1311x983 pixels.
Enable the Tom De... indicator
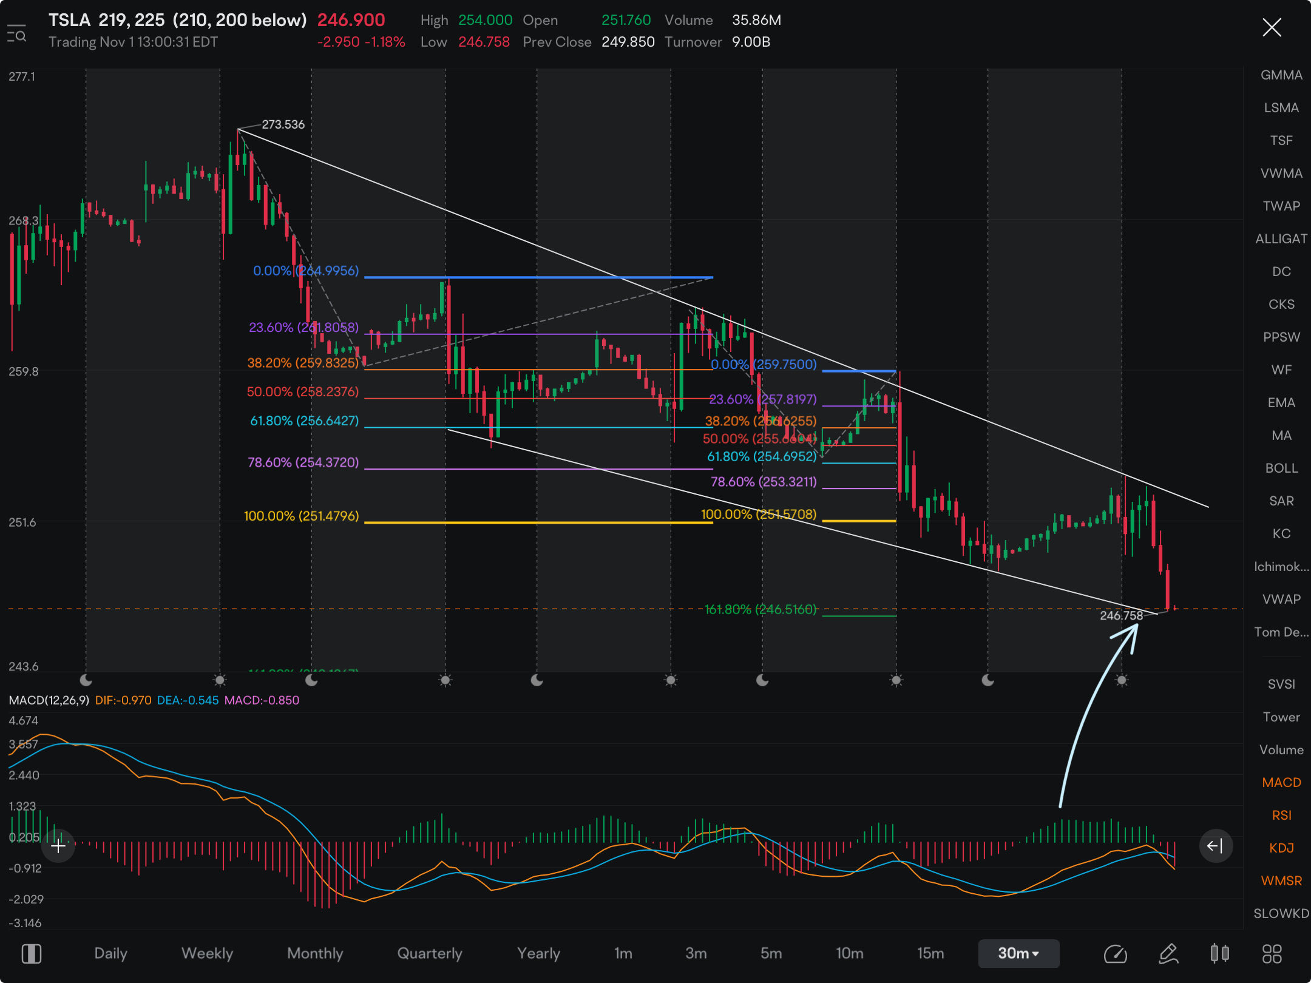click(x=1281, y=632)
